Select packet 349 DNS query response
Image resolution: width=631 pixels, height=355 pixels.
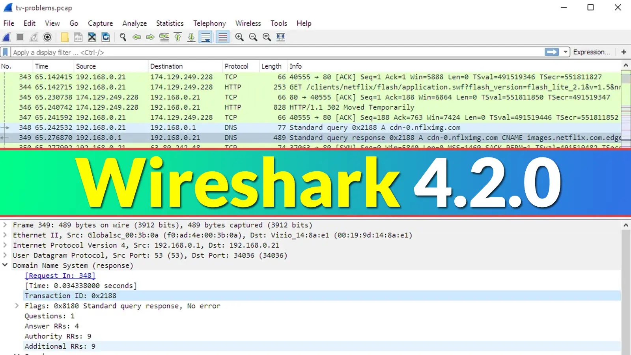tap(310, 138)
